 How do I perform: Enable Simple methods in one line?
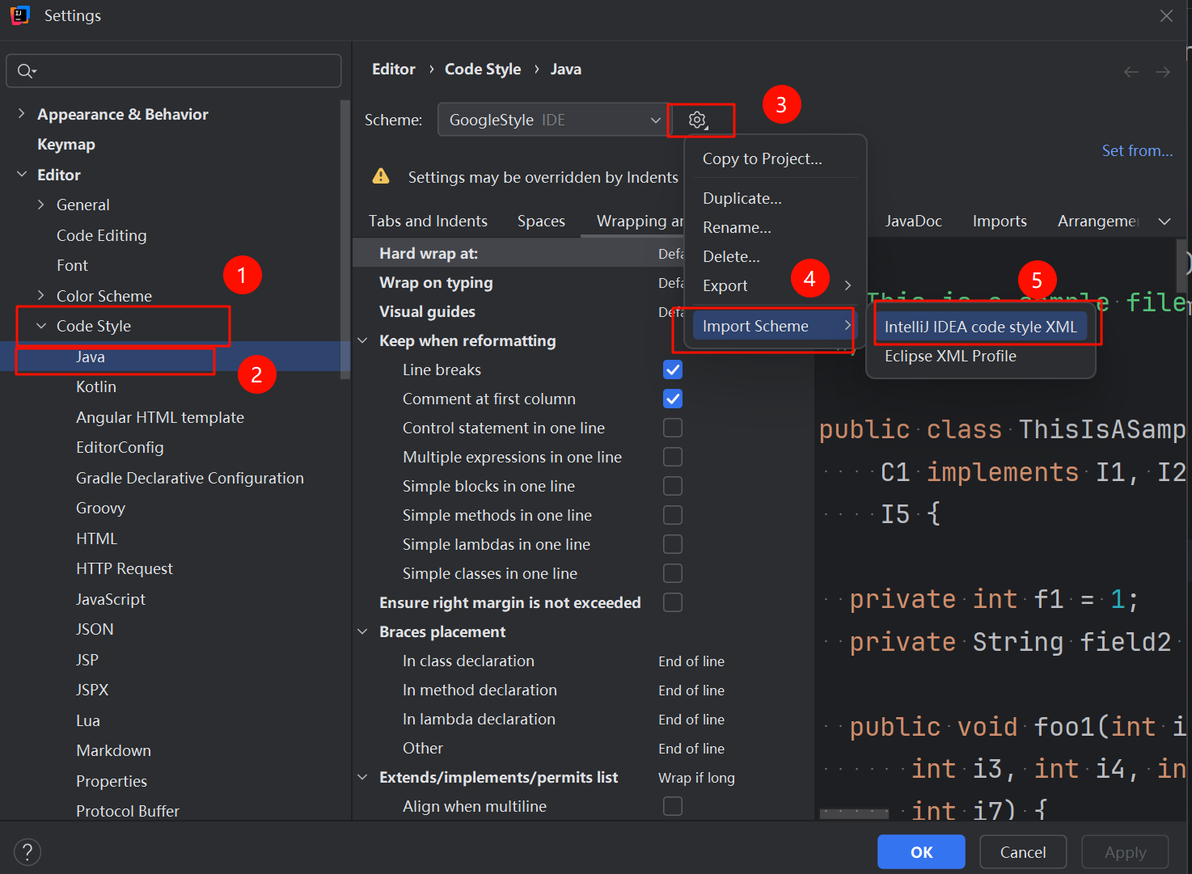pyautogui.click(x=673, y=515)
